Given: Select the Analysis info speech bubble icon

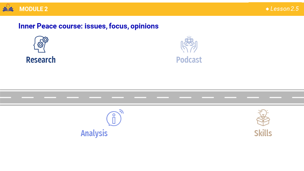Looking at the screenshot, I should click(x=114, y=118).
